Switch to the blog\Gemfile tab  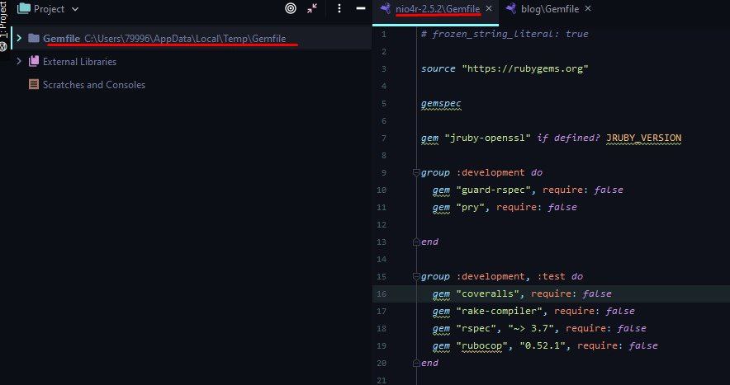pyautogui.click(x=550, y=9)
